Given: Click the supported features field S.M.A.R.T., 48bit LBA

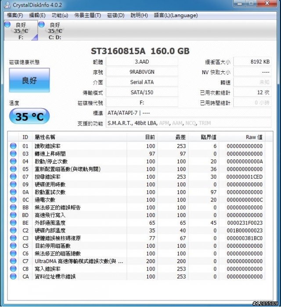Looking at the screenshot, I should pos(189,123).
